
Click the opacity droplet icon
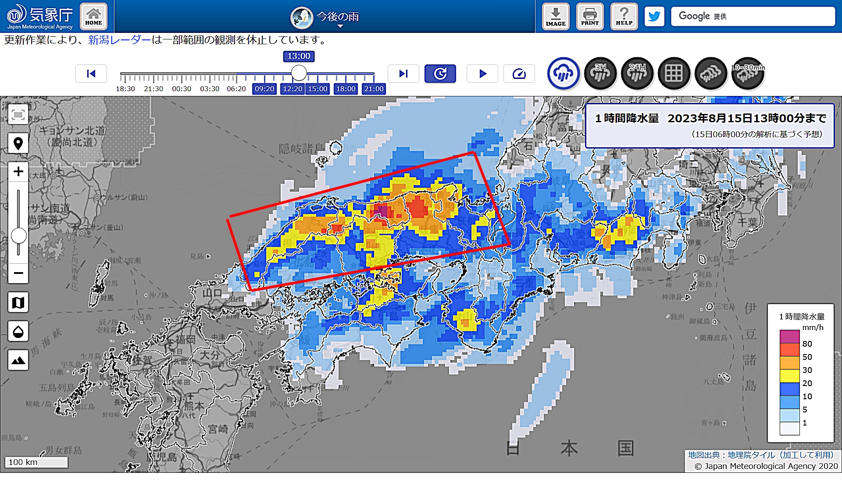click(18, 331)
